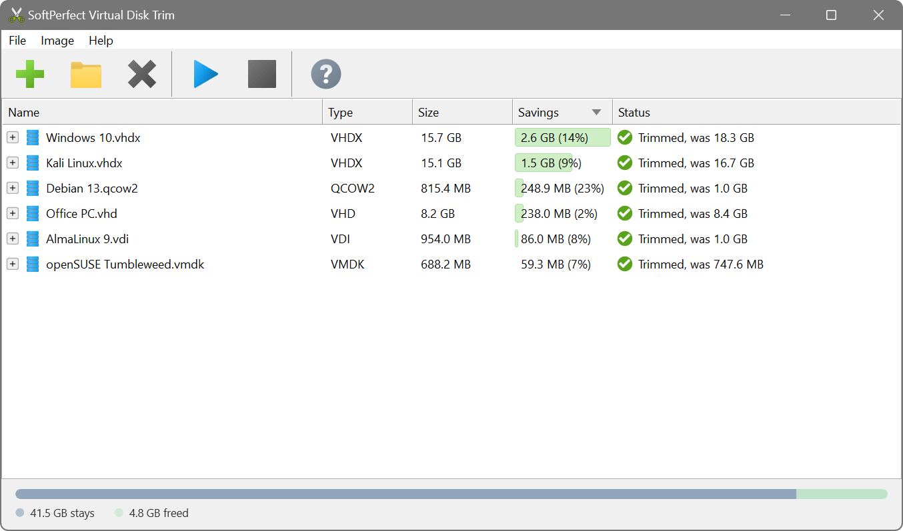The image size is (903, 531).
Task: Sort by the Size column header
Action: click(x=462, y=113)
